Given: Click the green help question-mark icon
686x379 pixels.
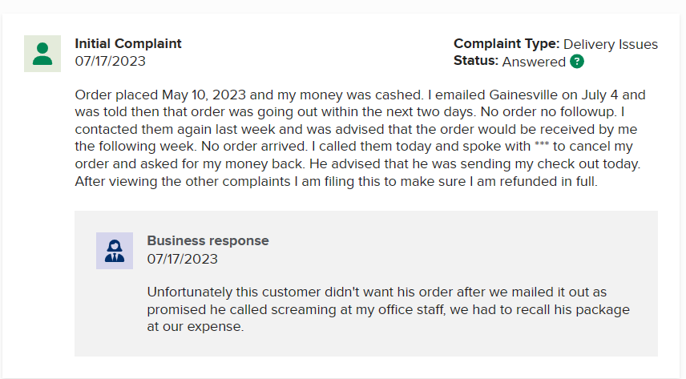Looking at the screenshot, I should click(577, 62).
